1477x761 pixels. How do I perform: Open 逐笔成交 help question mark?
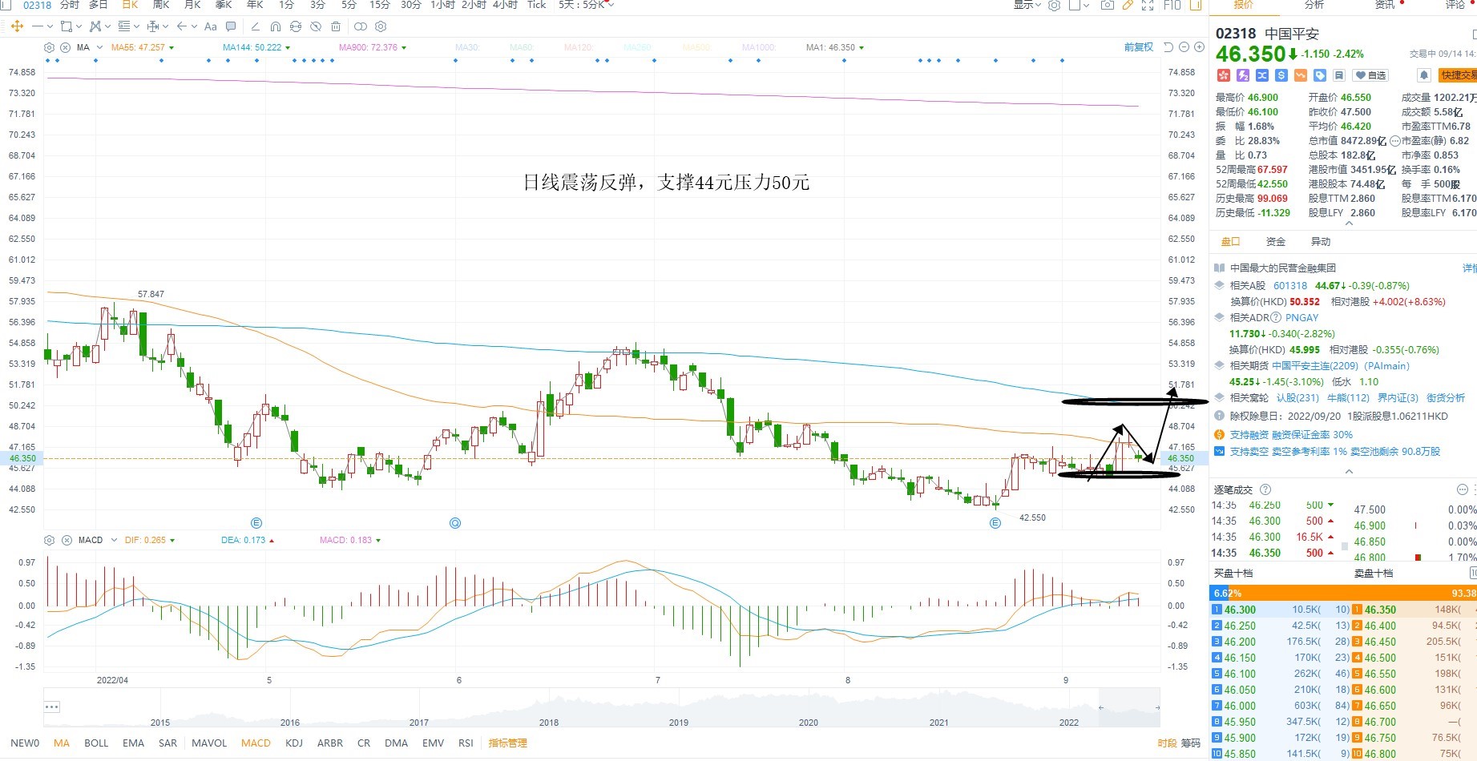[1265, 489]
